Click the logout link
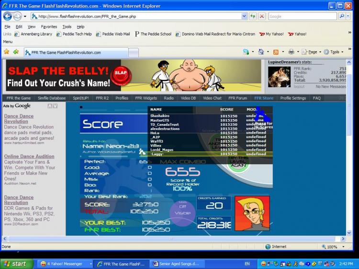359x269 pixels. [x=299, y=87]
